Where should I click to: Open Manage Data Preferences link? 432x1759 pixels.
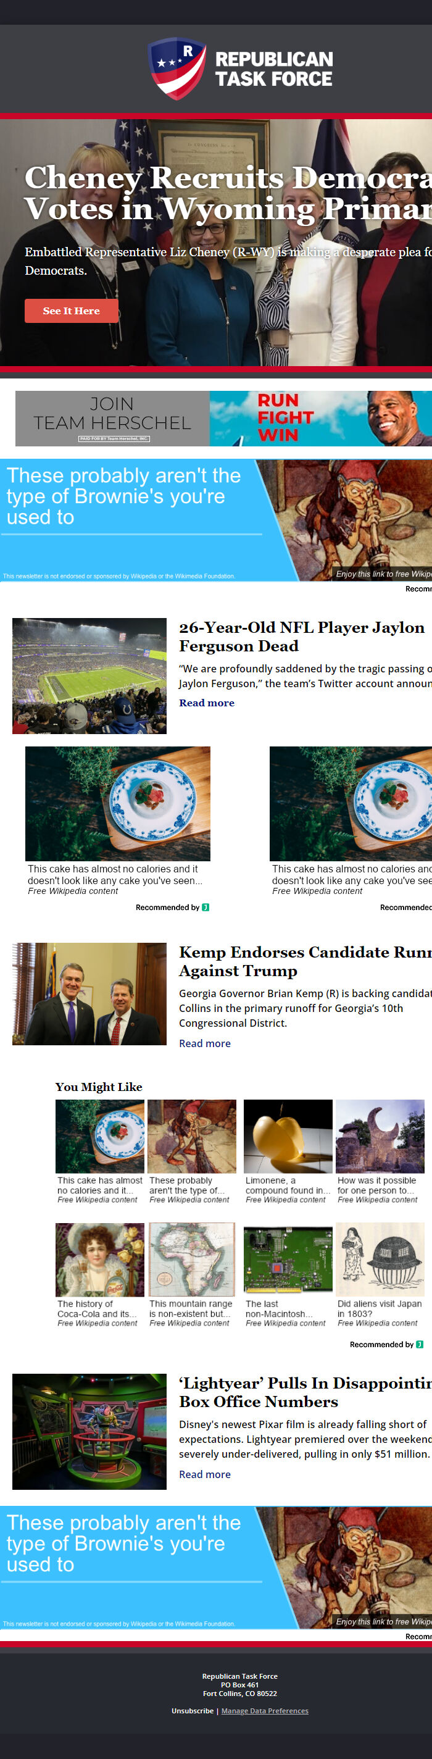click(x=265, y=1710)
